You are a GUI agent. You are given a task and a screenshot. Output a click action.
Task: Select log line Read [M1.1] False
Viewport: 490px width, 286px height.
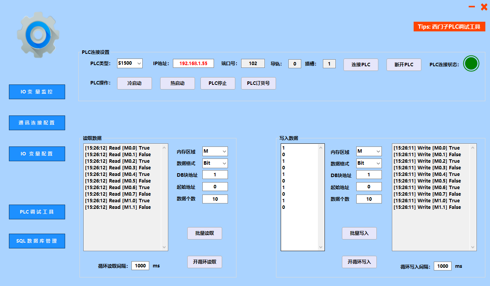point(118,207)
